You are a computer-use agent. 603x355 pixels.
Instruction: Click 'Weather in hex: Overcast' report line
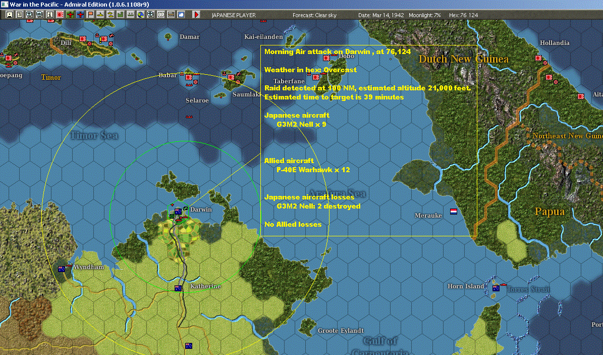[310, 70]
